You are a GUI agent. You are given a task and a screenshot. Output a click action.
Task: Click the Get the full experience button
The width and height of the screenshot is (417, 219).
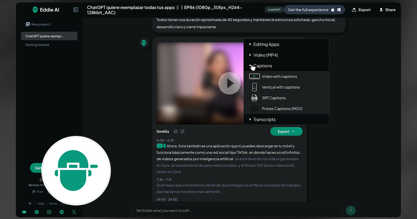(314, 10)
